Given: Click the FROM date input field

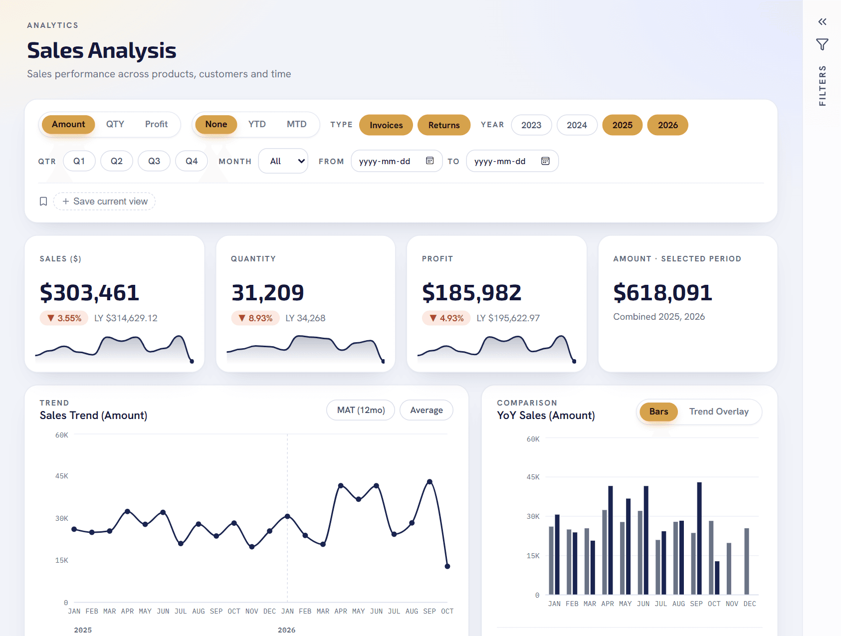Looking at the screenshot, I should [x=397, y=161].
